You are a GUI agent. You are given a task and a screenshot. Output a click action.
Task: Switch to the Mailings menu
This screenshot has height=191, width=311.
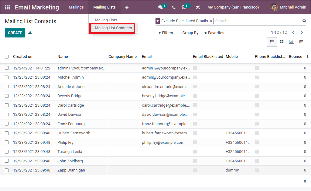coord(76,7)
